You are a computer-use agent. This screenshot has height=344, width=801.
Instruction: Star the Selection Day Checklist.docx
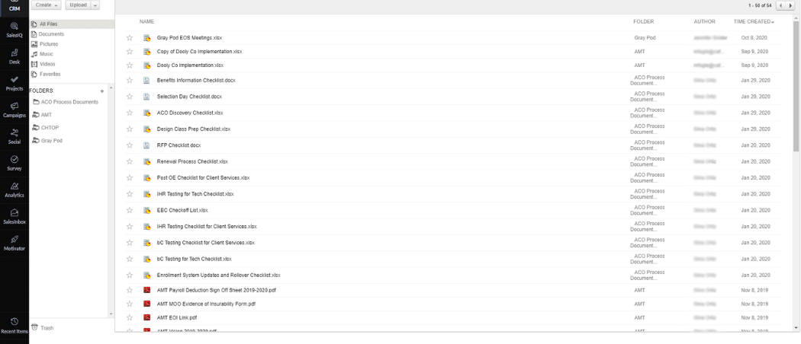130,97
